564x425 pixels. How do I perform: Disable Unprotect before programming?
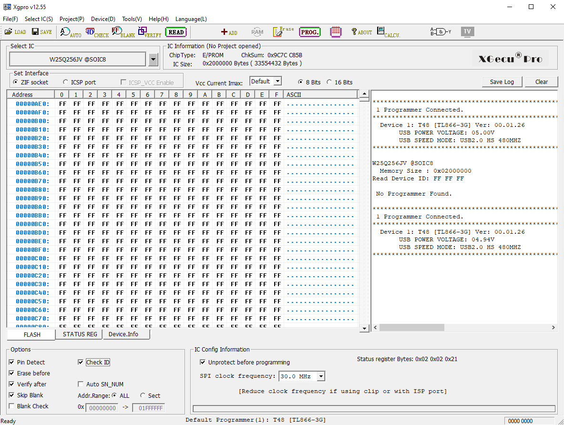click(x=203, y=363)
